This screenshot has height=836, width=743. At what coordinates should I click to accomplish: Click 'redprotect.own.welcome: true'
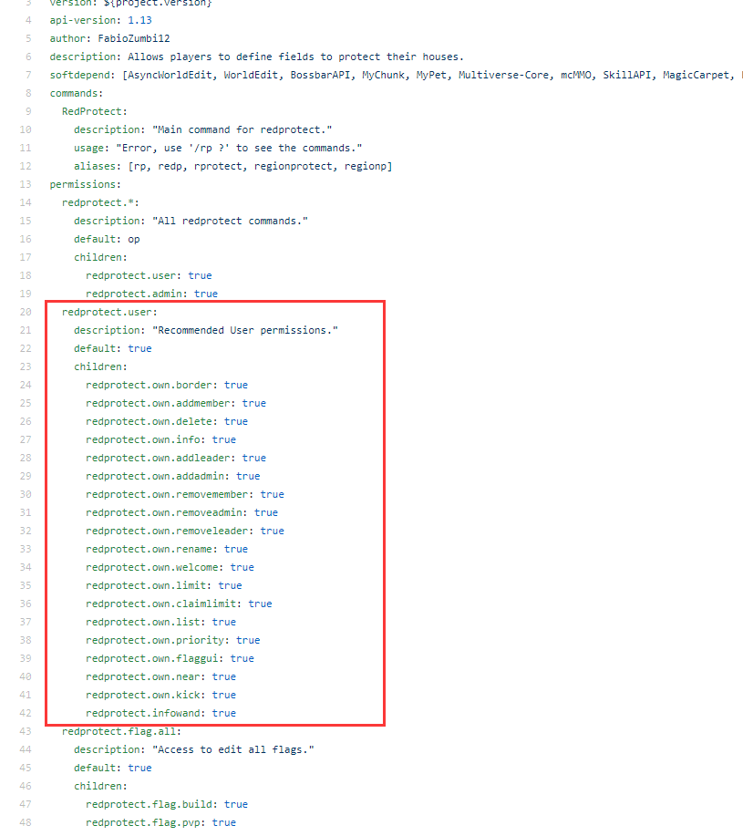pos(170,567)
